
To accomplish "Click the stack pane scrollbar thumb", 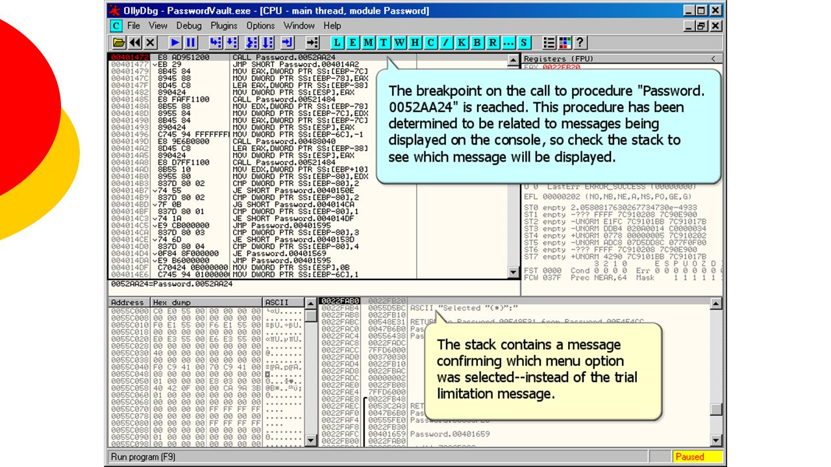I will [x=716, y=409].
